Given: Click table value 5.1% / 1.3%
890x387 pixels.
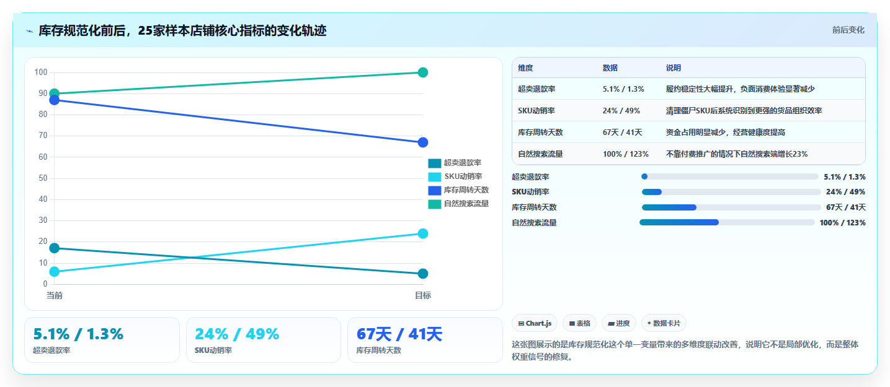Looking at the screenshot, I should click(623, 89).
